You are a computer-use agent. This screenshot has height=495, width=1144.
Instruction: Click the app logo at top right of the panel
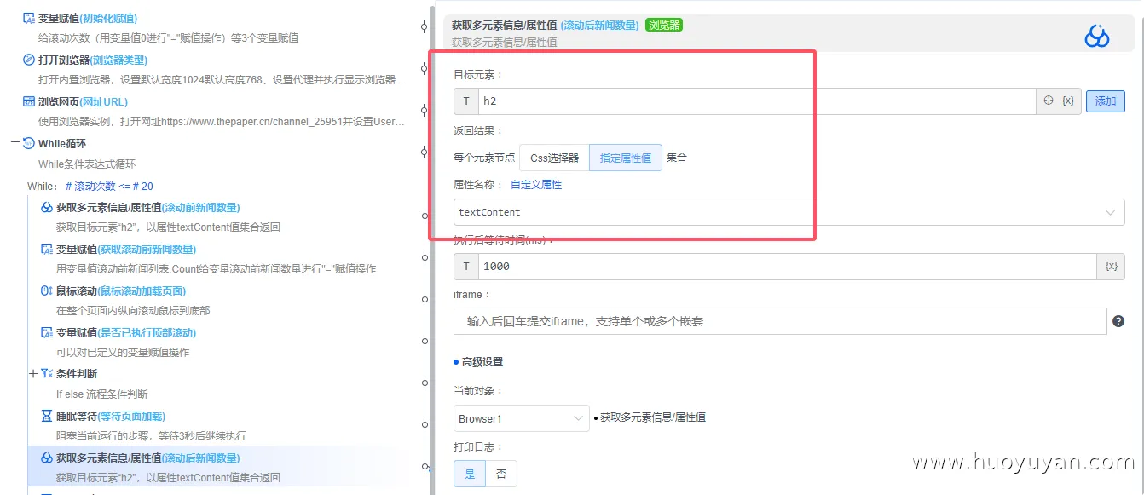1096,36
